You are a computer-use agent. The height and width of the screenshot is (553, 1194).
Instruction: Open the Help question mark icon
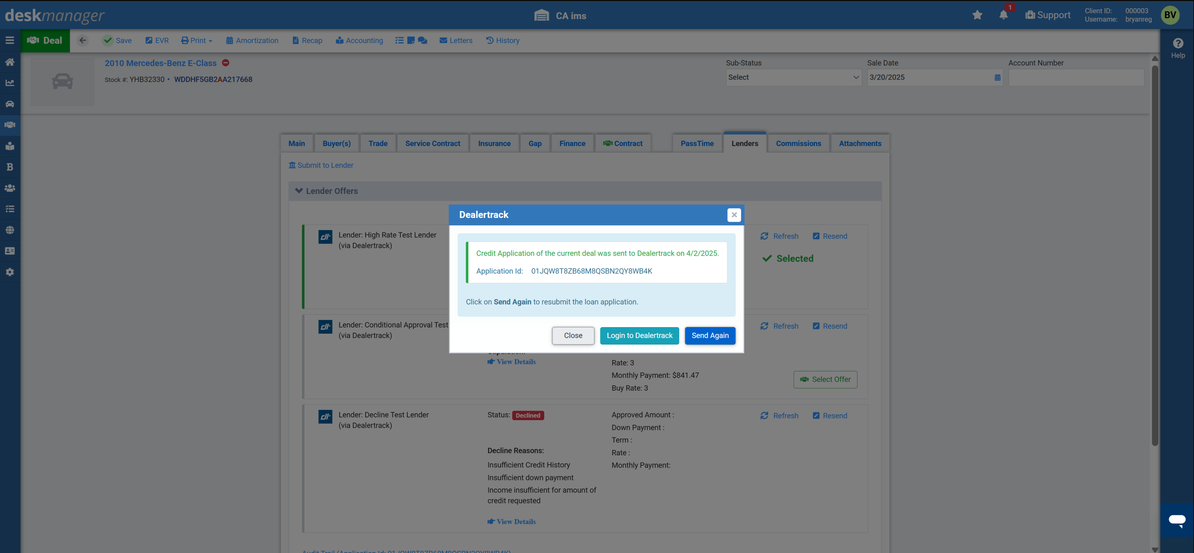1178,43
